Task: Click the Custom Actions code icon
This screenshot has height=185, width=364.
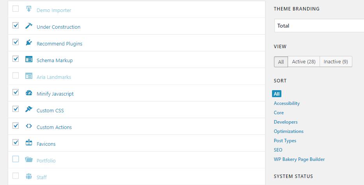Action: pos(28,126)
